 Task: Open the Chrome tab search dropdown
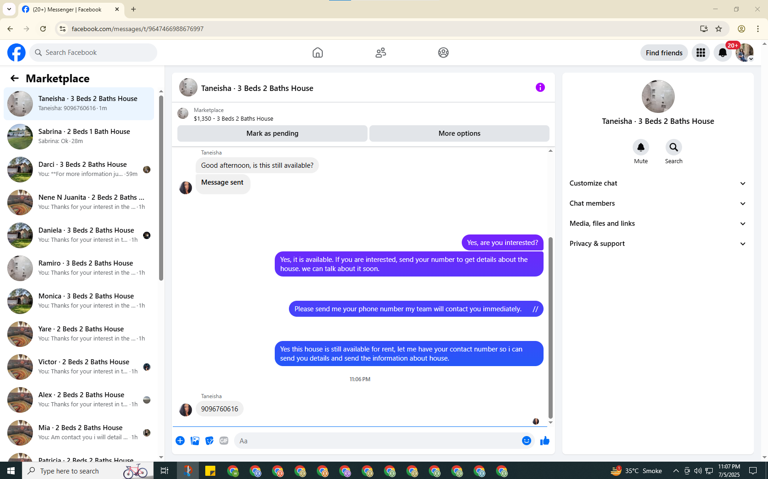coord(9,9)
